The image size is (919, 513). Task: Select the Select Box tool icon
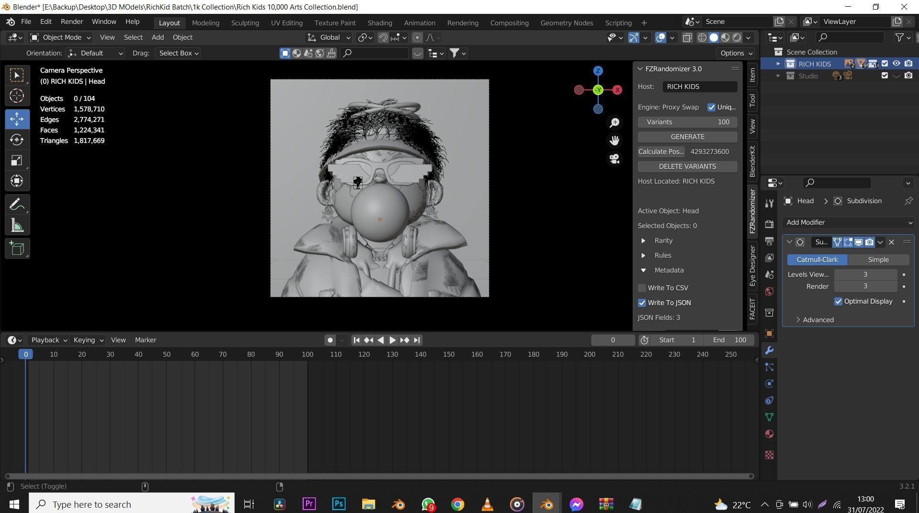coord(17,75)
